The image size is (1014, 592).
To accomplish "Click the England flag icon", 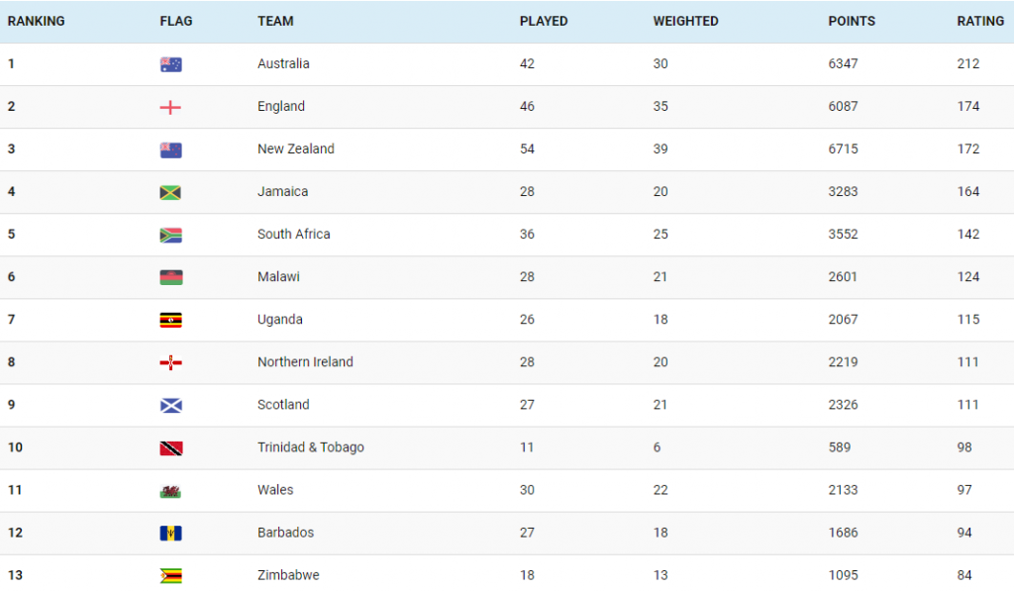I will pos(170,107).
